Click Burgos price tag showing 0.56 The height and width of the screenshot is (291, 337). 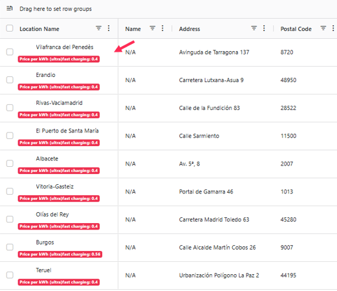click(60, 254)
